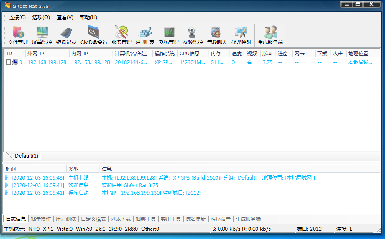Viewport: 385px width, 239px height.
Task: Sort by the 外网-IP column header
Action: [x=47, y=53]
